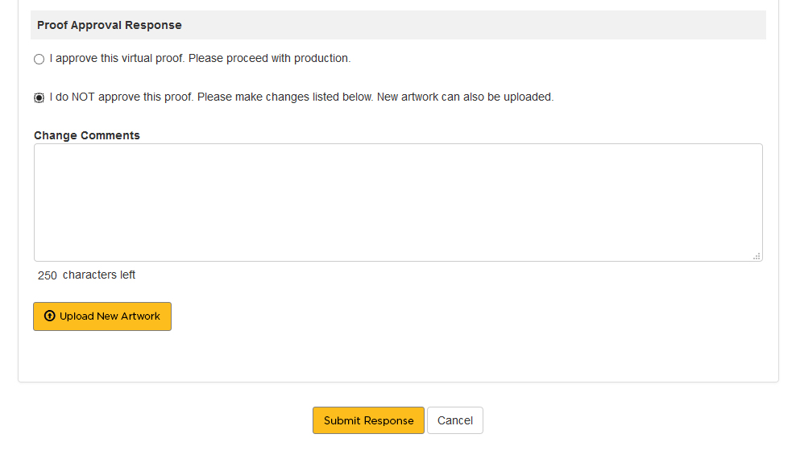Viewport: 796px width, 459px height.
Task: Select the approve virtual proof radio button
Action: [x=39, y=60]
